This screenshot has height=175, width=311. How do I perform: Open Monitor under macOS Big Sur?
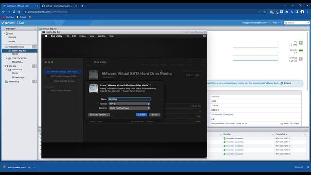15,54
